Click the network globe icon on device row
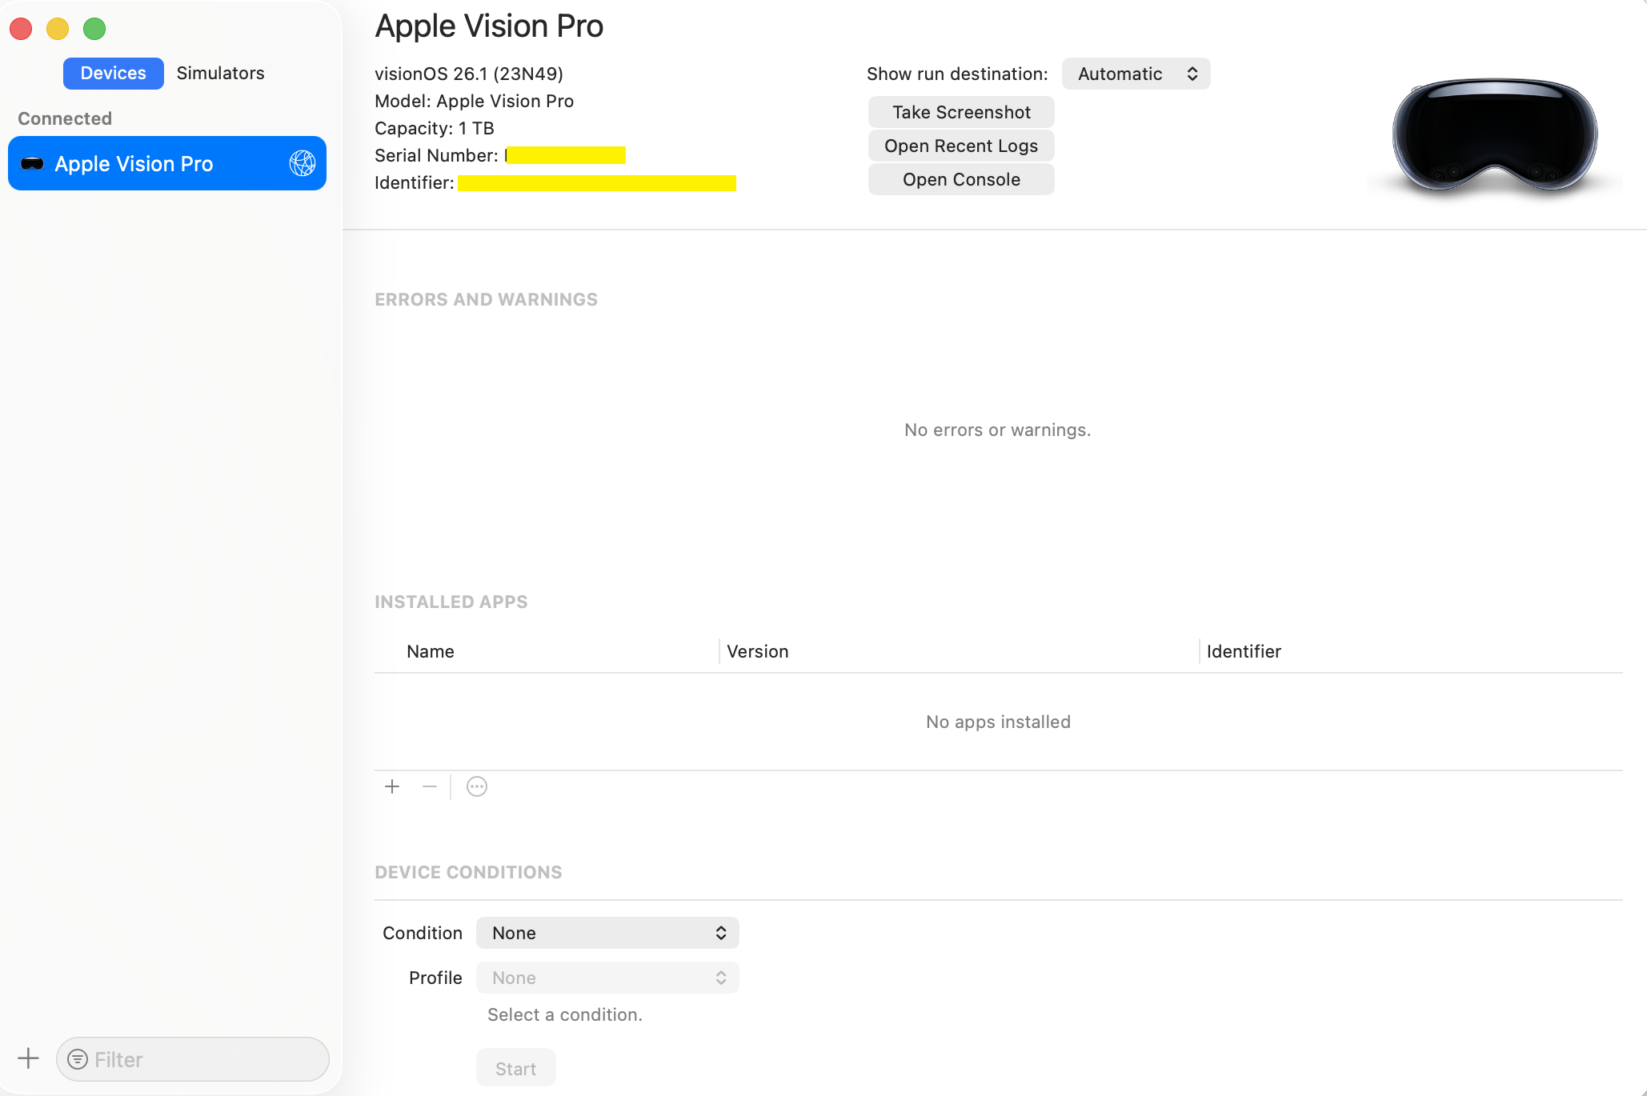Viewport: 1647px width, 1096px height. (x=302, y=163)
